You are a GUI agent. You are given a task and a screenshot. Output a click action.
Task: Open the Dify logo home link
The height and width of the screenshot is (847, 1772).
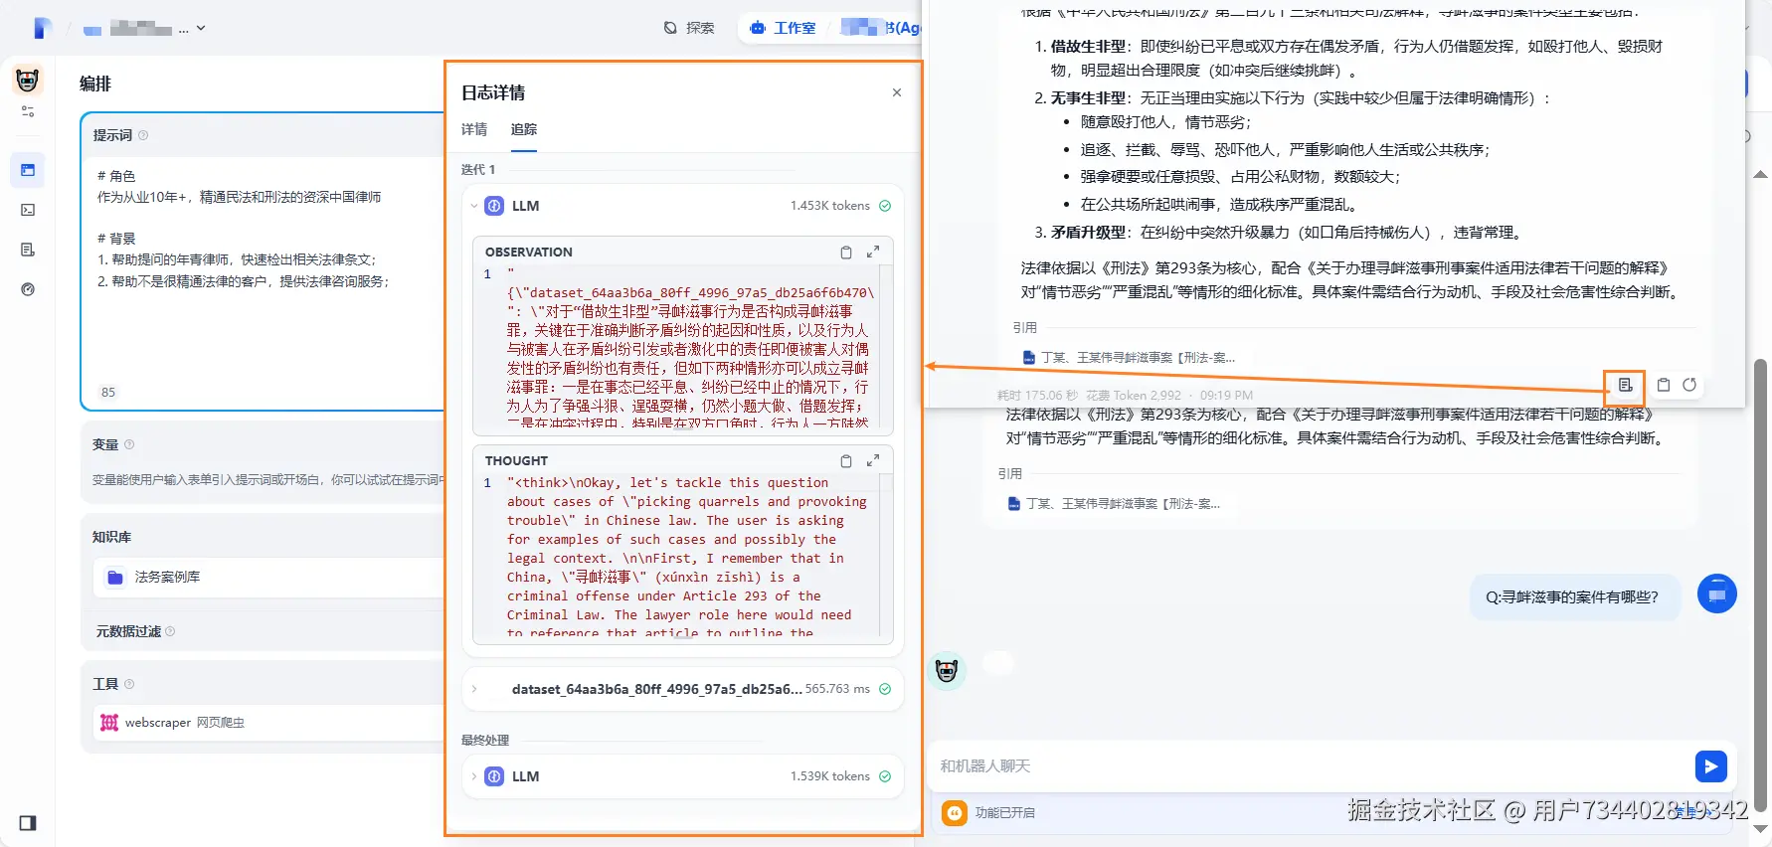pos(42,28)
